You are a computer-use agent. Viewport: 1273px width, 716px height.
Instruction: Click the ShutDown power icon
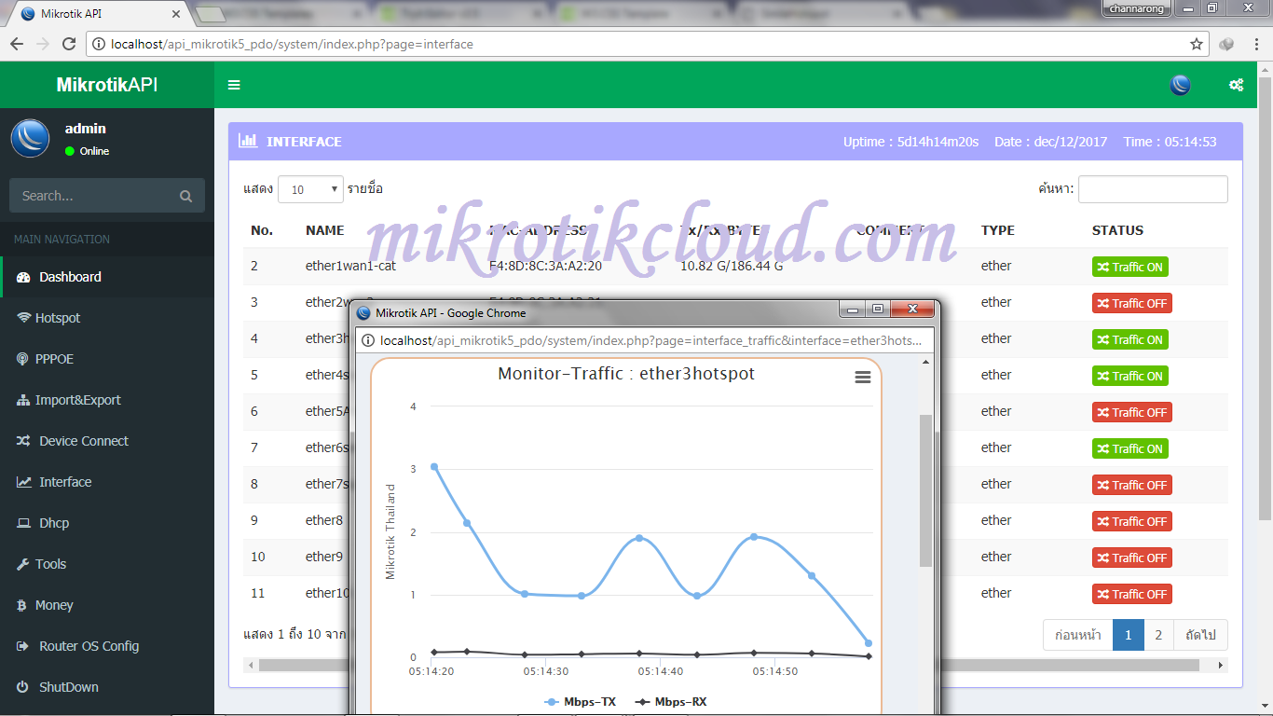point(22,687)
